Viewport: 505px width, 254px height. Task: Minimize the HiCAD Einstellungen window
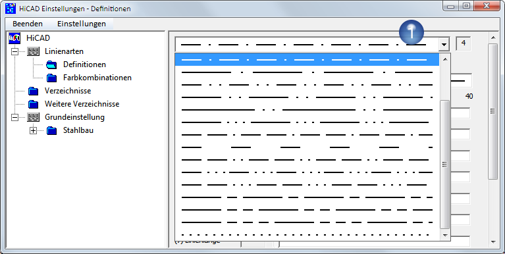[451, 6]
